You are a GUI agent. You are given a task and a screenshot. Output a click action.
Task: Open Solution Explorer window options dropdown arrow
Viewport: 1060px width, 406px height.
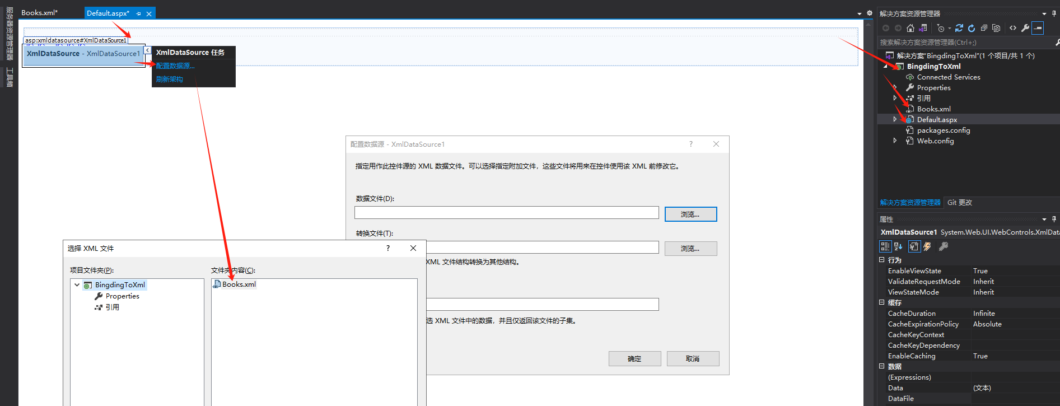(x=1044, y=13)
